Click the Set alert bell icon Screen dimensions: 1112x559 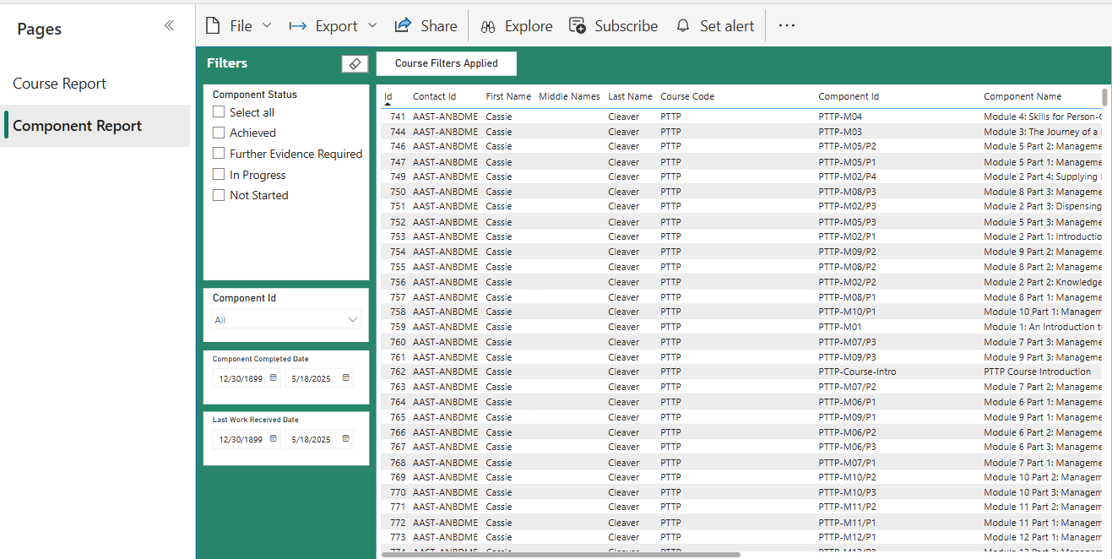coord(683,26)
